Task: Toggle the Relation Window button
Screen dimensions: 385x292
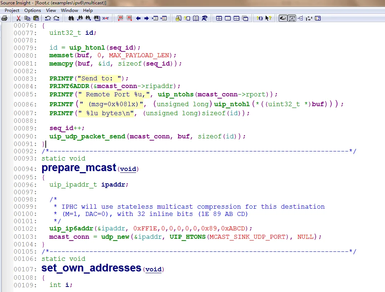Action: (292, 18)
